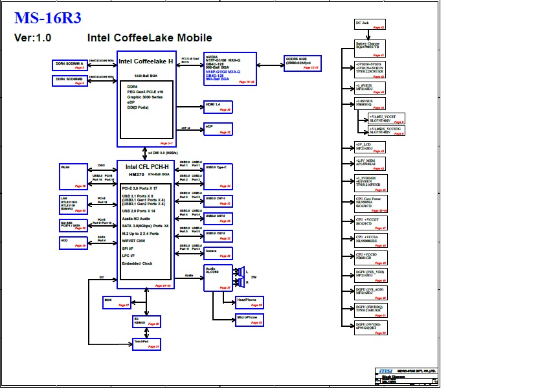Click "PCI-E 3.0 Ports X 17" text
Screen dimensions: 551x389
(x=139, y=188)
